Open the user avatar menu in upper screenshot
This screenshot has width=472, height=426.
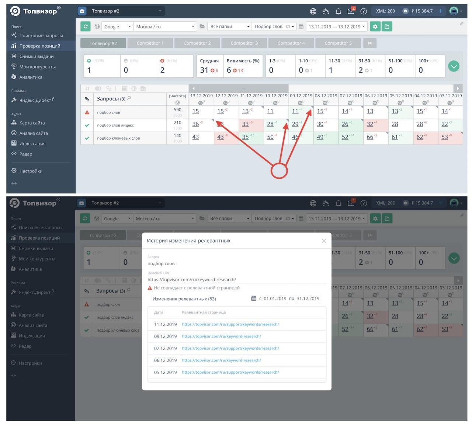(x=456, y=11)
